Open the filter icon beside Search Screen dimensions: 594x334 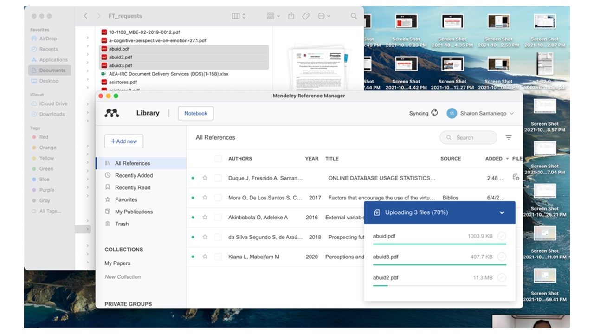509,137
